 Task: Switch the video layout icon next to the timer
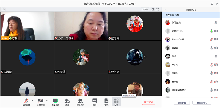pos(153,9)
